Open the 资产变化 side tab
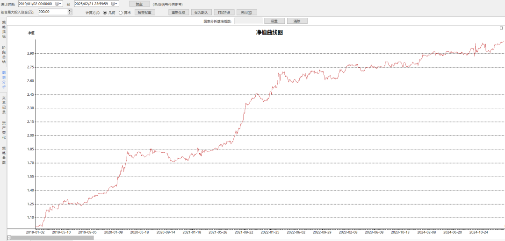The image size is (505, 241). [4, 130]
